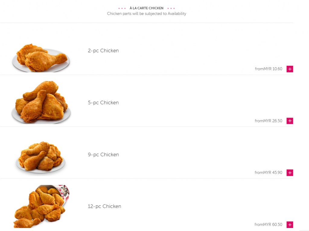309x231 pixels.
Task: Open the 9-pc Chicken plate image
Action: (41, 157)
